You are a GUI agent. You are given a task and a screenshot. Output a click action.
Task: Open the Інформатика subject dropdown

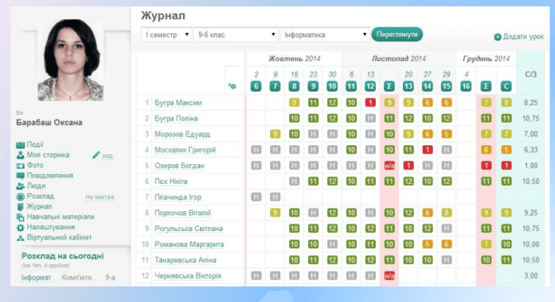pyautogui.click(x=325, y=35)
